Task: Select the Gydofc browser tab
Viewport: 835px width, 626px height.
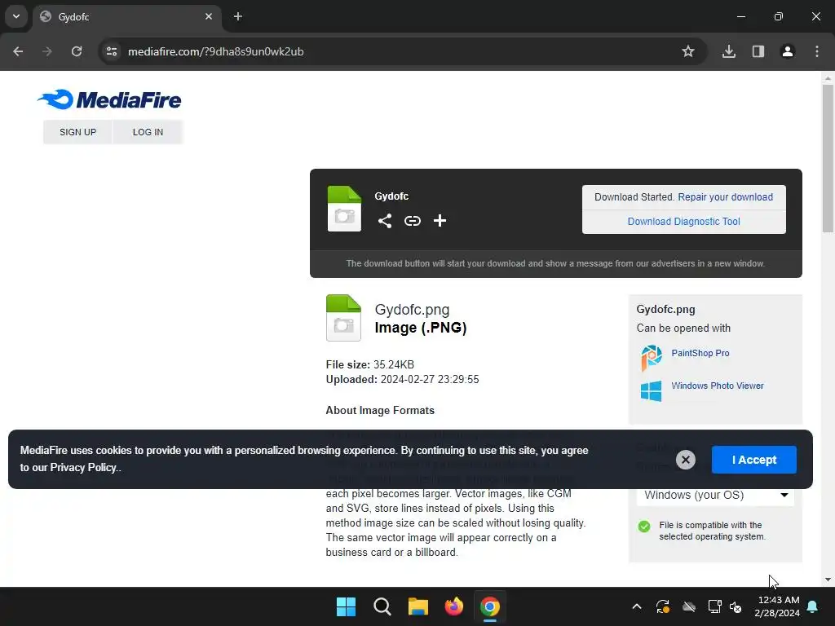Action: pyautogui.click(x=127, y=16)
